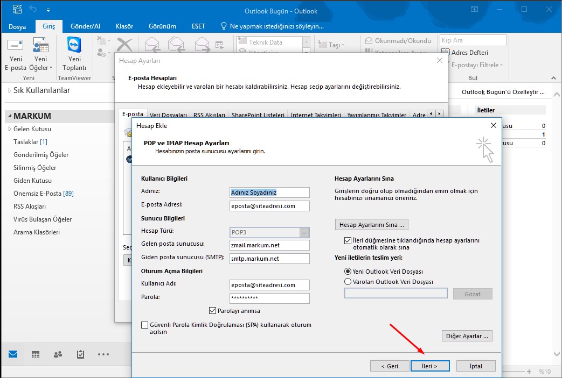Click the delete X icon in ribbon
Image resolution: width=562 pixels, height=378 pixels.
coord(124,45)
